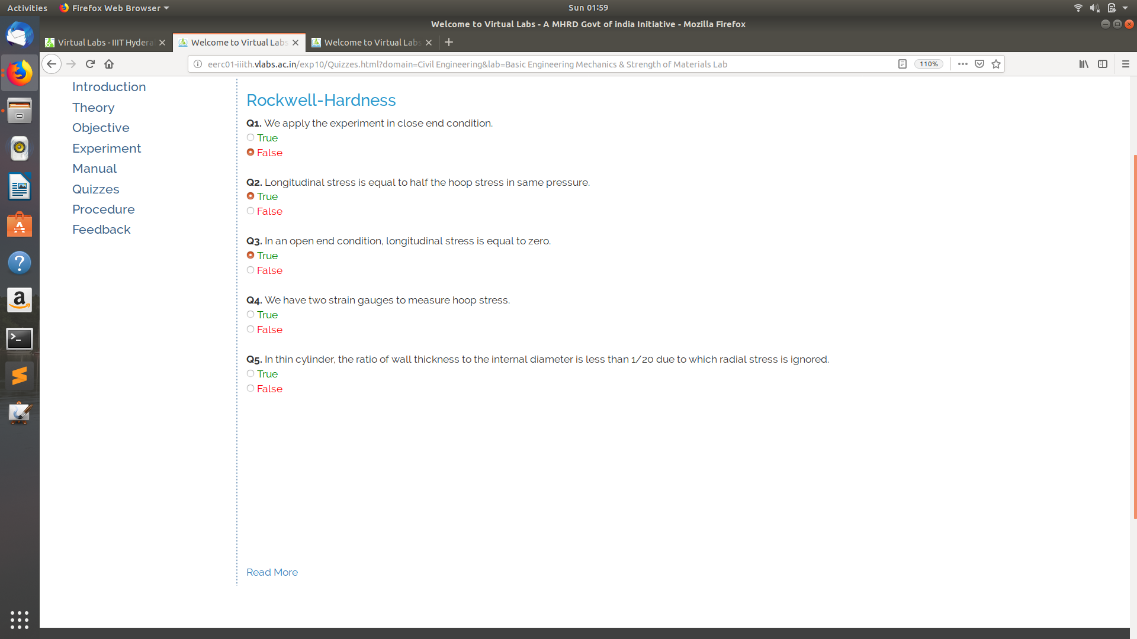This screenshot has width=1137, height=639.
Task: Click the URL address bar
Action: [533, 64]
